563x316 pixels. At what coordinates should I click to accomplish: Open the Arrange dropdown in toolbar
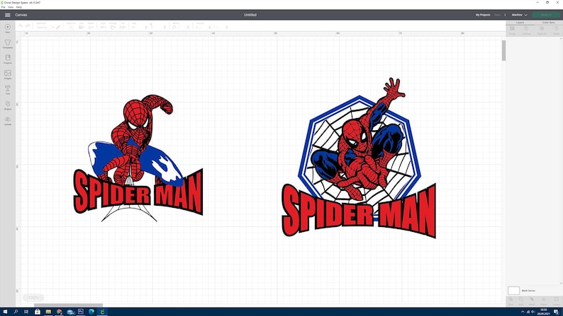pos(113,27)
